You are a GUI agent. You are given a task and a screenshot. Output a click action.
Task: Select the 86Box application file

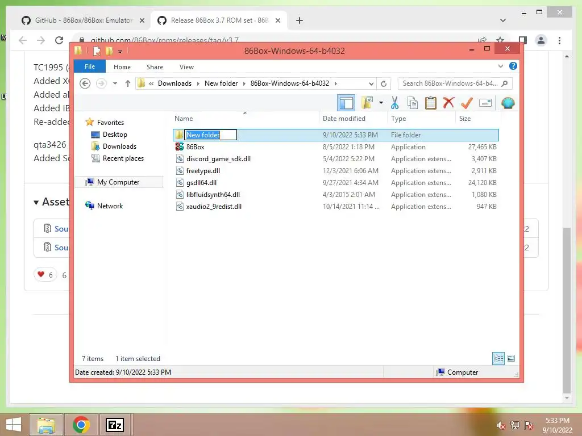point(196,147)
